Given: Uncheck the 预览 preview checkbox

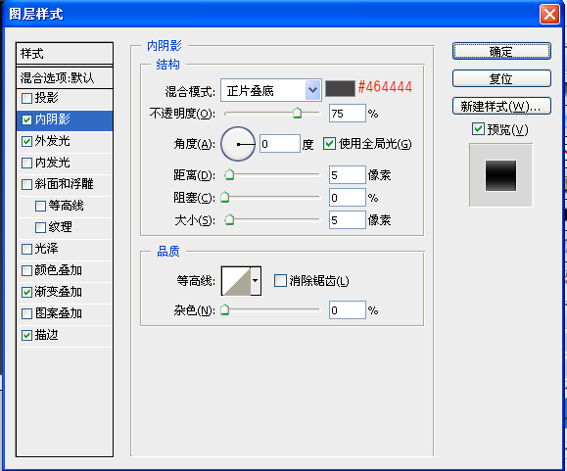Looking at the screenshot, I should (478, 129).
